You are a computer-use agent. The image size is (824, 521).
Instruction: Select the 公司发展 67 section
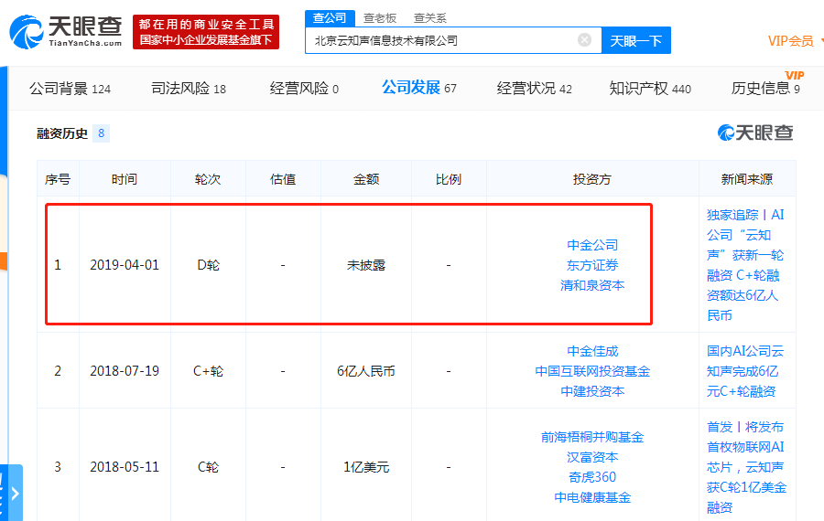(x=418, y=88)
